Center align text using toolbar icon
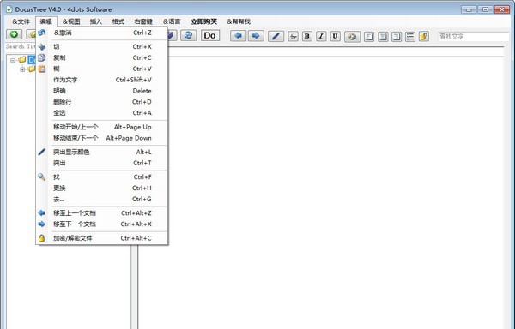Viewport: 515px width, 329px height. tap(383, 36)
